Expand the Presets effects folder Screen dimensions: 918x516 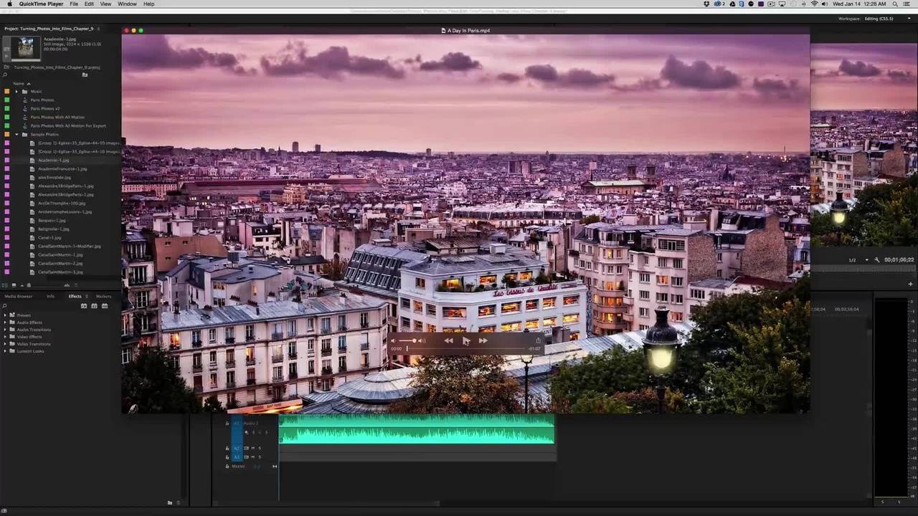point(5,315)
